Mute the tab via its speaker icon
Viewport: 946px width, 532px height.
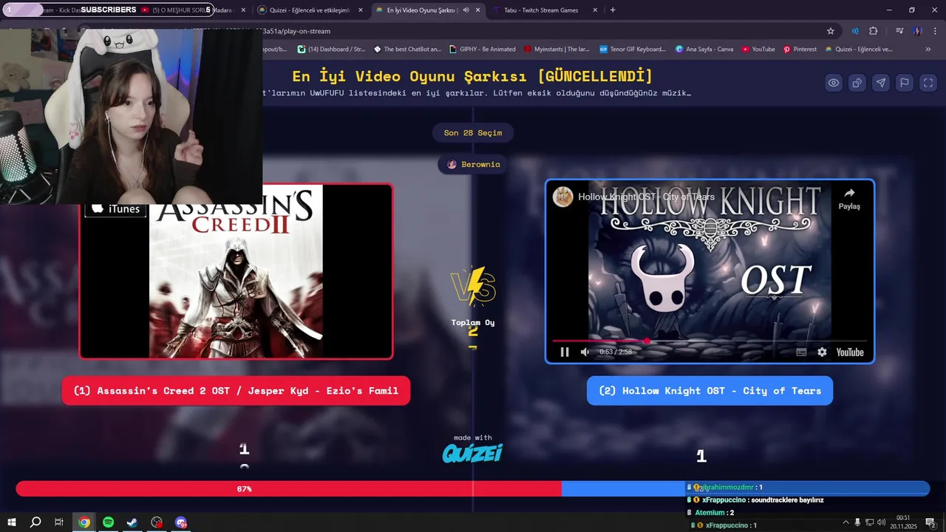click(x=466, y=10)
